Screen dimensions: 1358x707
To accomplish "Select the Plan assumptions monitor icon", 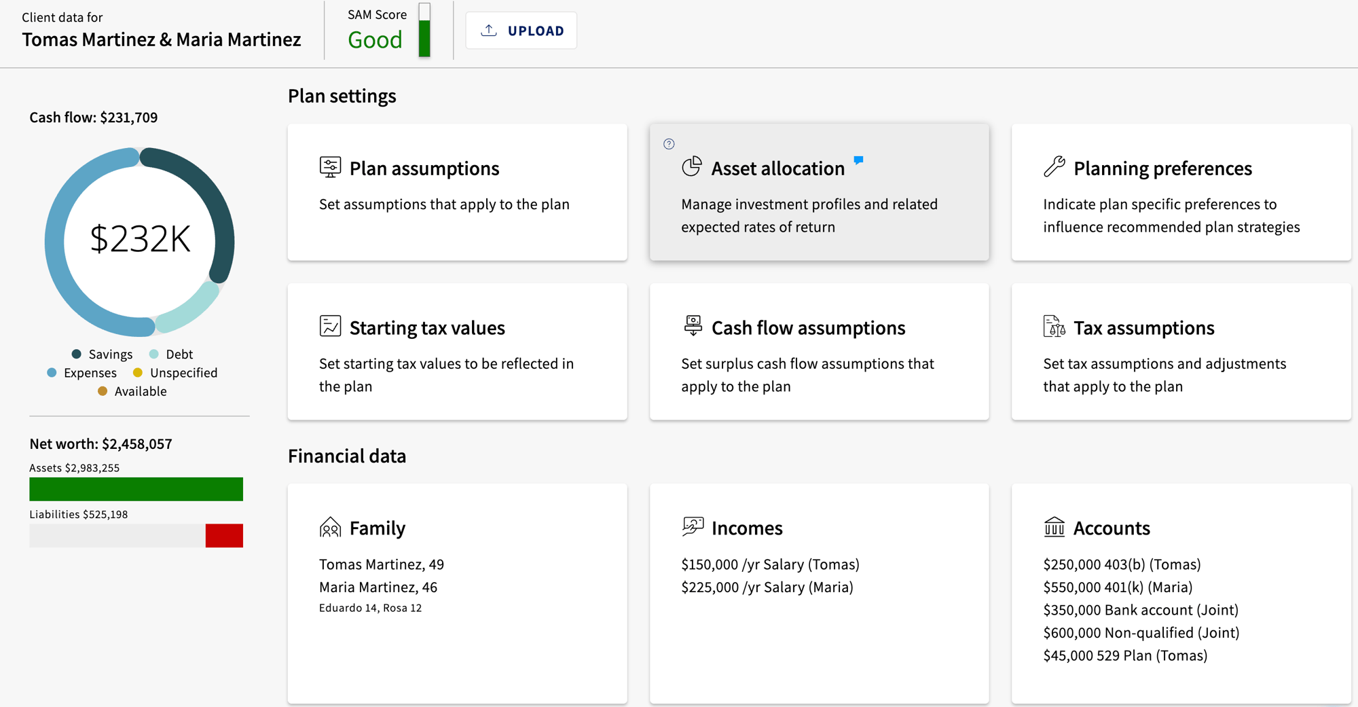I will (x=330, y=166).
